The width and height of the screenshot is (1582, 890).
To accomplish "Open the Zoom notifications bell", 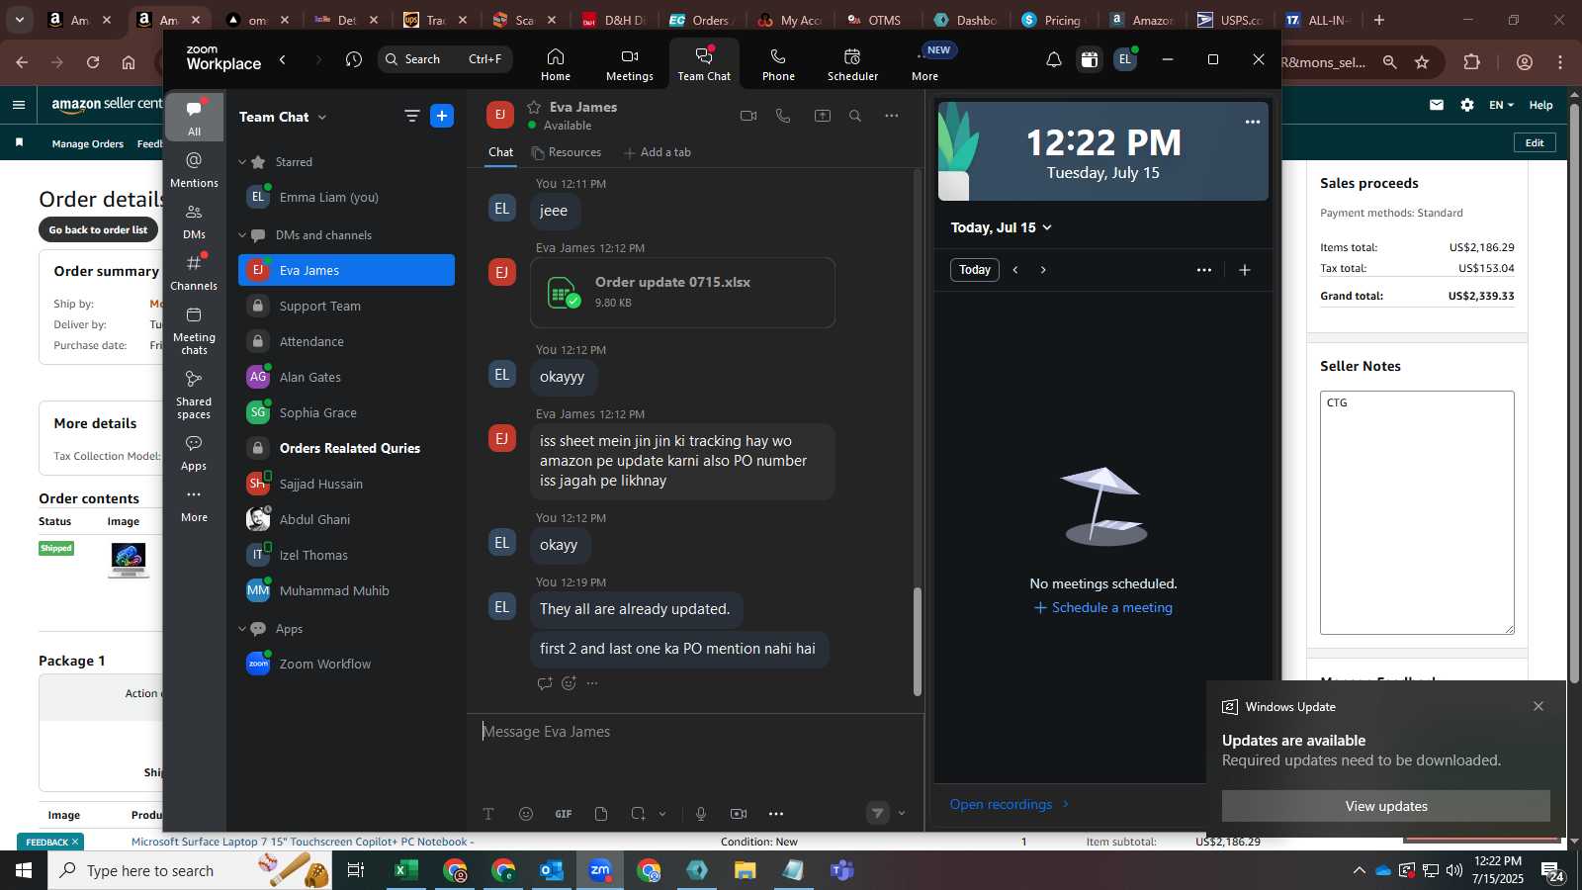I will tap(1054, 59).
